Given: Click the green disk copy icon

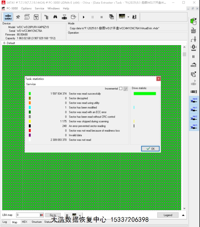Looking at the screenshot, I should [193, 21].
